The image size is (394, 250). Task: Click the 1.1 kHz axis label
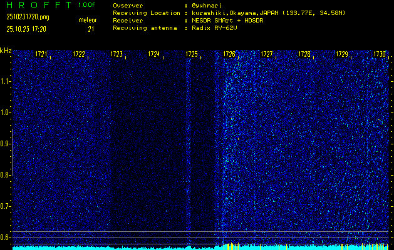5,81
